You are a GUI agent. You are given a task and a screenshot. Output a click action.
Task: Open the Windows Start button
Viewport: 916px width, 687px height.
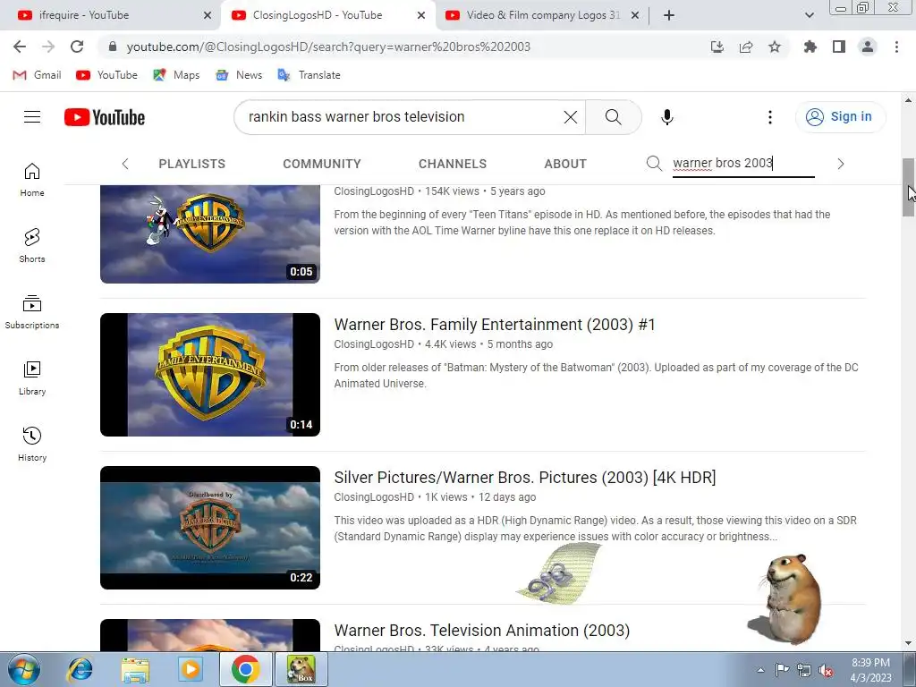point(23,669)
